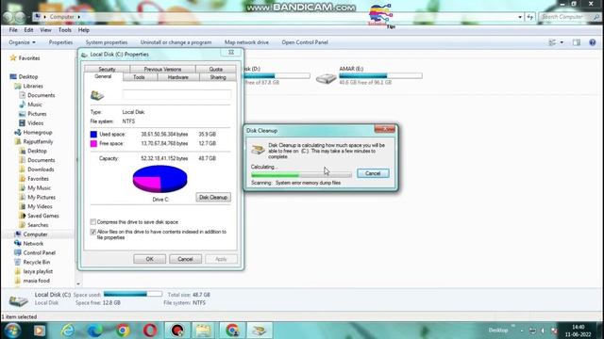
Task: Click the Windows Start button
Action: 11,331
